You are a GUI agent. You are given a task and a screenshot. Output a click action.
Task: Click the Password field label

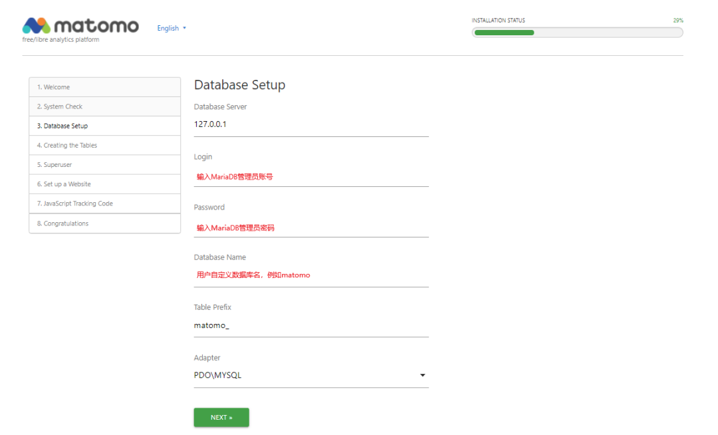209,208
